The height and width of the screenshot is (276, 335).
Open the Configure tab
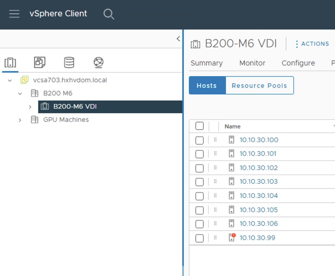coord(298,63)
